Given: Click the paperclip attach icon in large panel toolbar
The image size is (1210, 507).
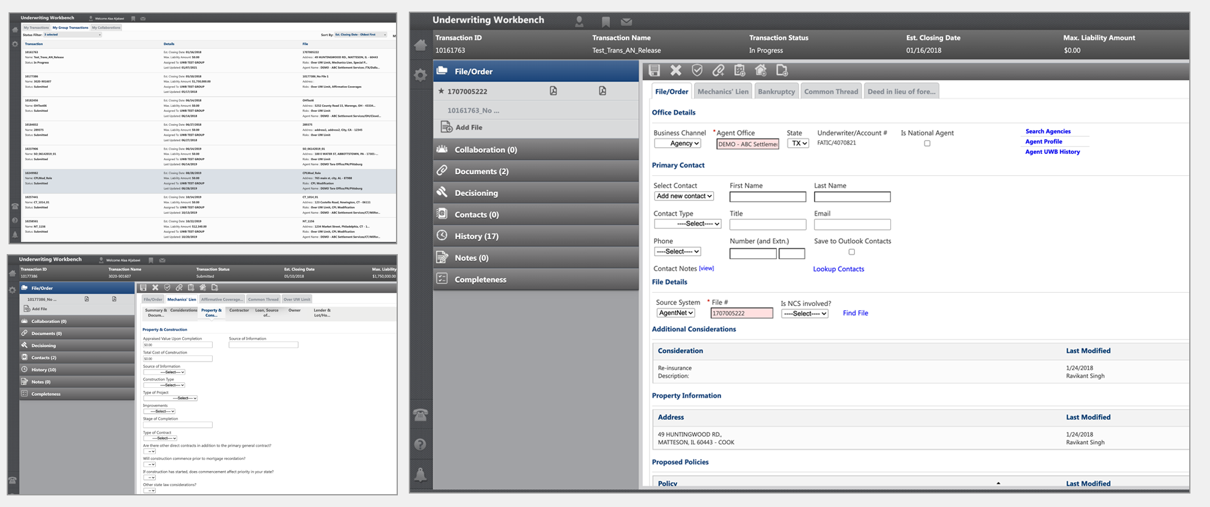Looking at the screenshot, I should [718, 70].
